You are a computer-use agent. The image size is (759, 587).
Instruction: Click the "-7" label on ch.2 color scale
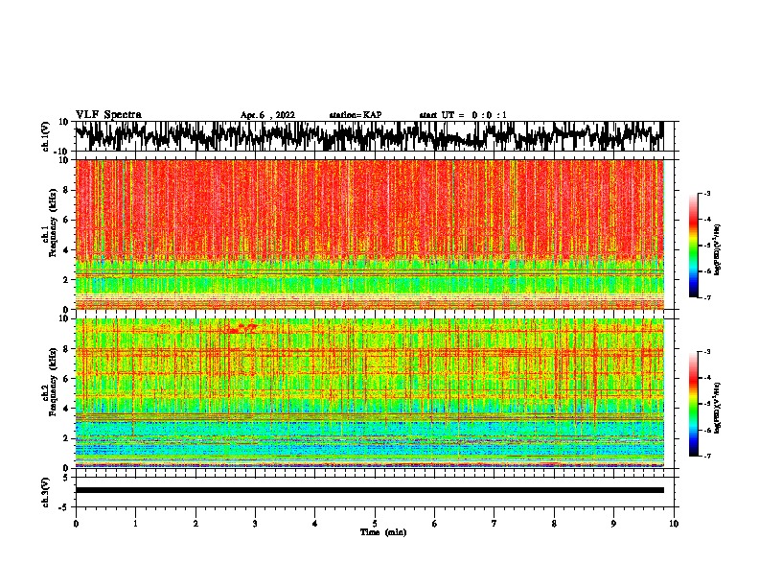tap(706, 456)
